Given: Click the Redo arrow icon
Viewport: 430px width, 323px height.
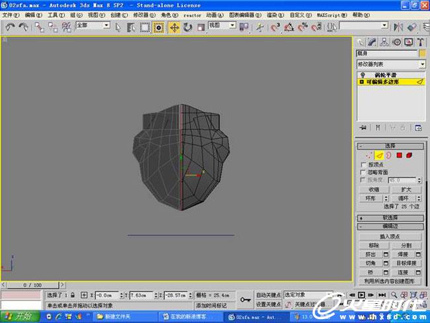Looking at the screenshot, I should coord(23,27).
